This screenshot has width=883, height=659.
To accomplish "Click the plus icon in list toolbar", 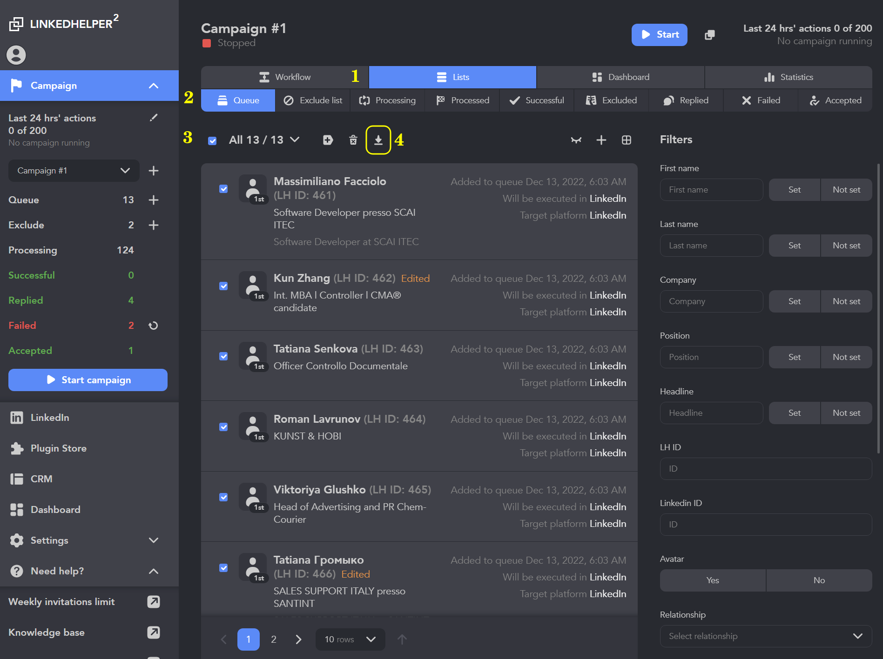I will 601,140.
